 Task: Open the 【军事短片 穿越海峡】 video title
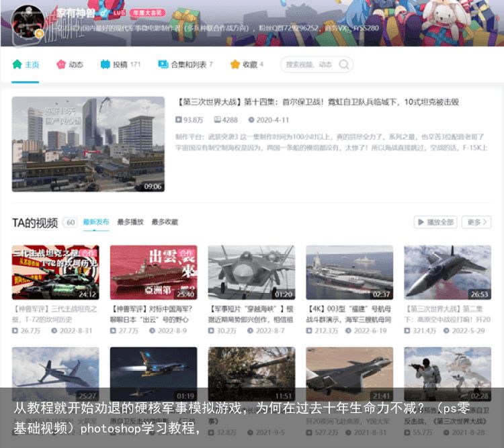(251, 314)
